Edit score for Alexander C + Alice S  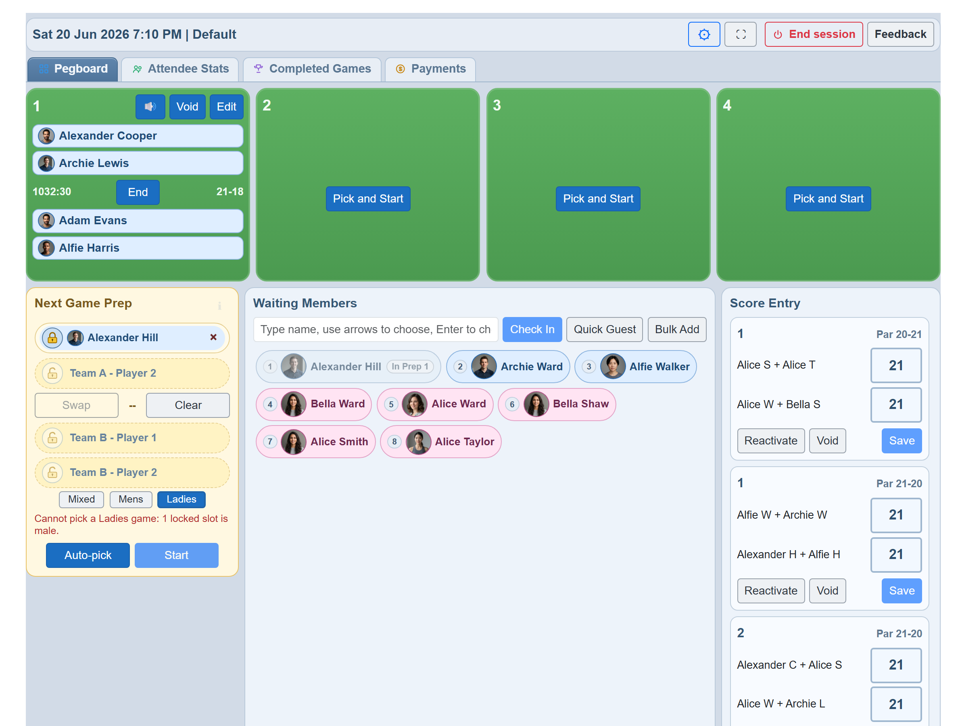click(896, 665)
